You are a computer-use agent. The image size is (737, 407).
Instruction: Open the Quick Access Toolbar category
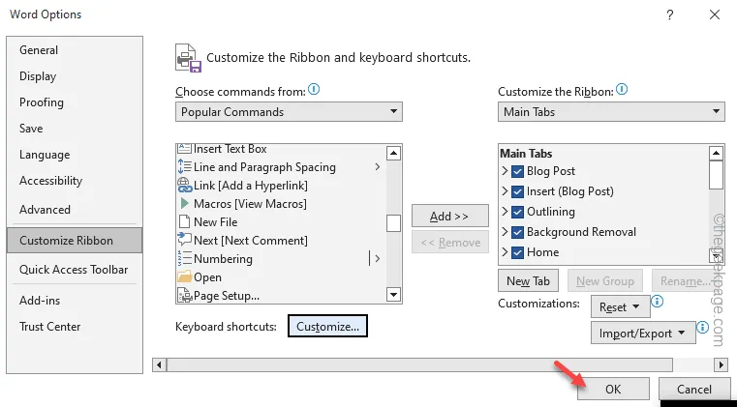[x=74, y=270]
